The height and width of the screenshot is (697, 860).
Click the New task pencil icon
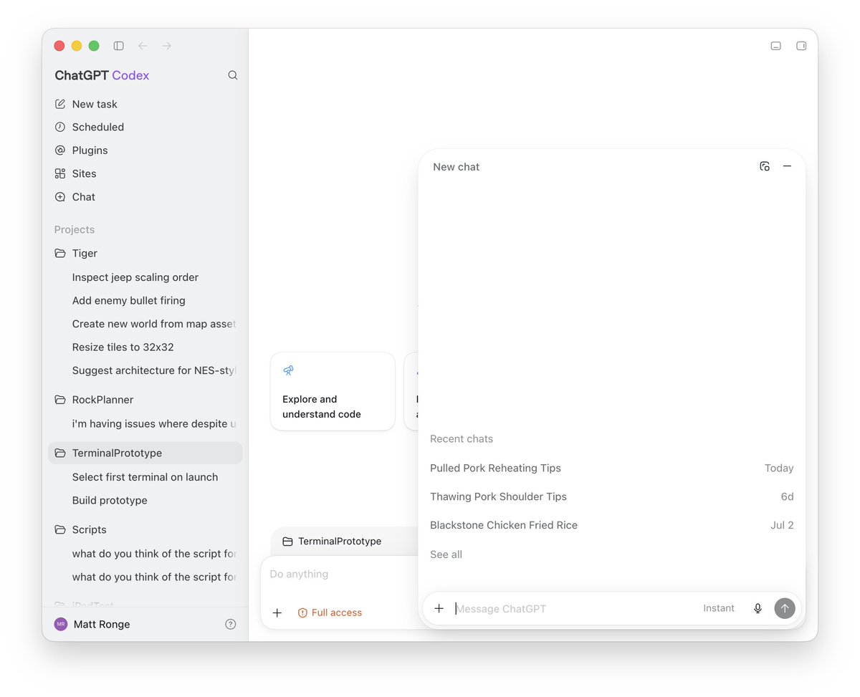tap(60, 104)
